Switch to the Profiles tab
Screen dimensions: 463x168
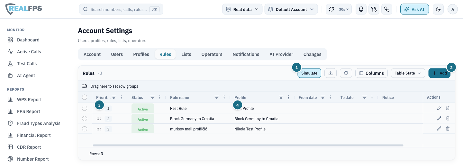(x=141, y=54)
